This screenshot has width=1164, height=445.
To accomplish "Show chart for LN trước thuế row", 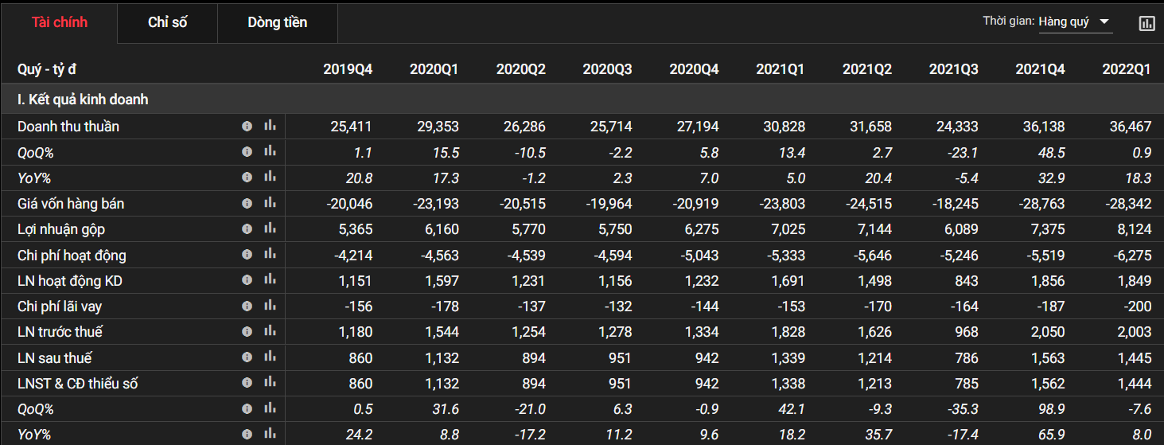I will [271, 332].
